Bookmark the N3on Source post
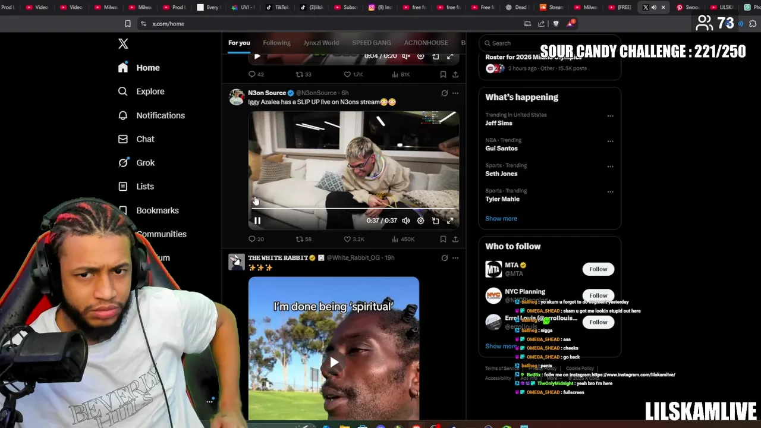 pos(443,239)
